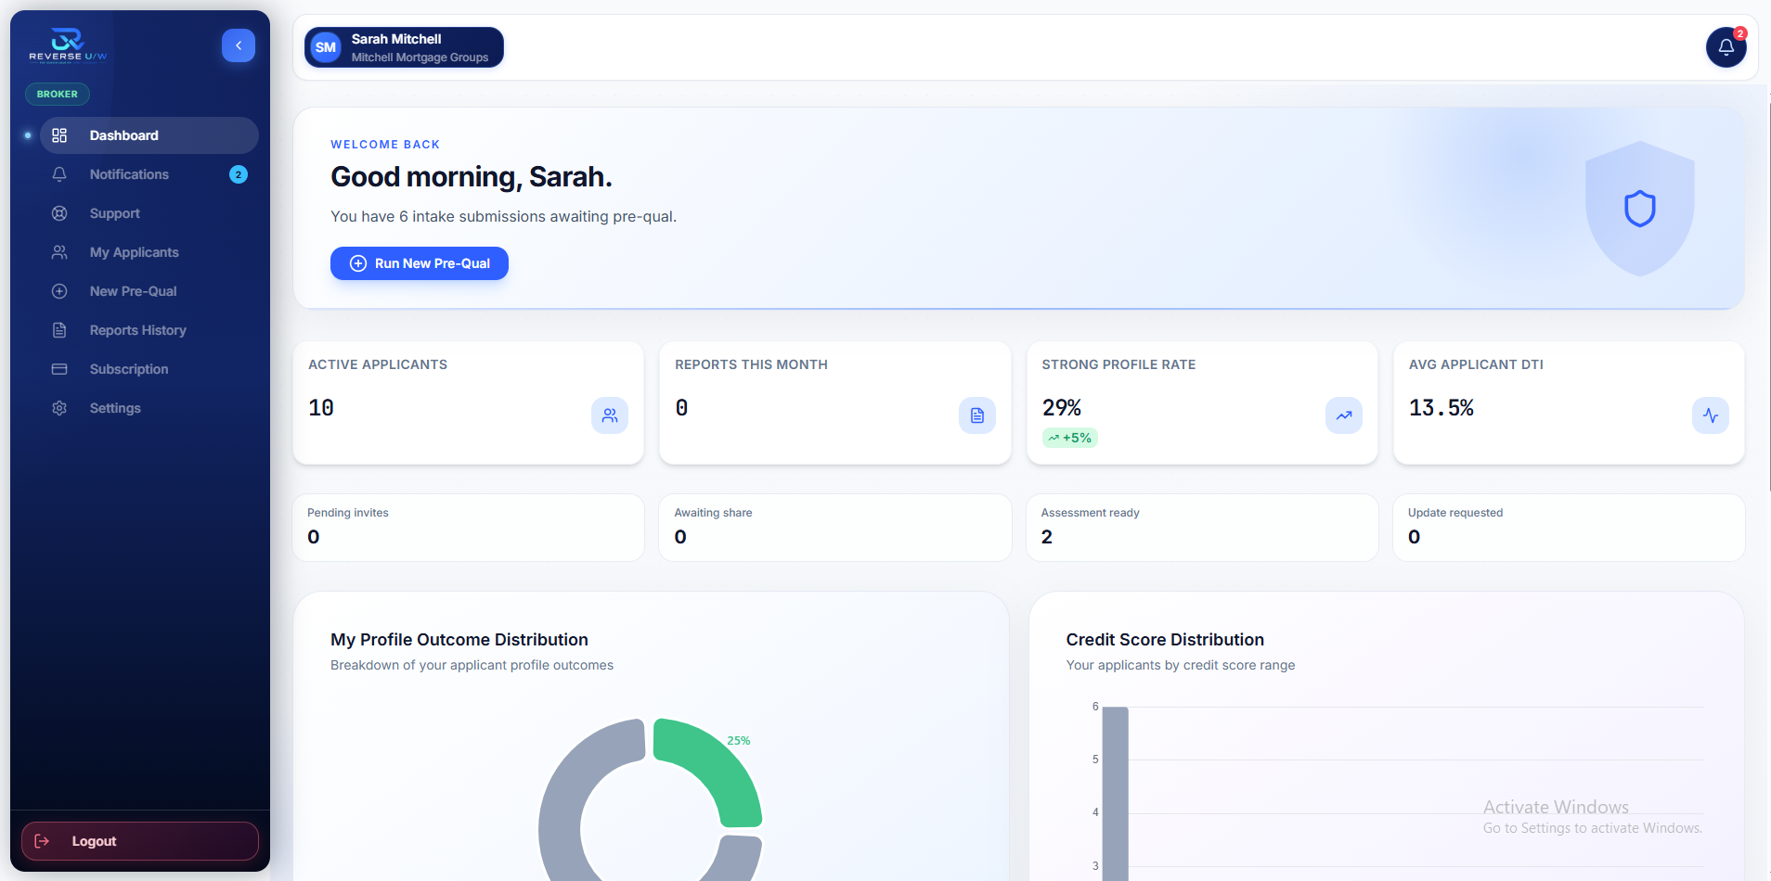The image size is (1771, 881).
Task: Select New Pre-Qual in sidebar
Action: [149, 291]
